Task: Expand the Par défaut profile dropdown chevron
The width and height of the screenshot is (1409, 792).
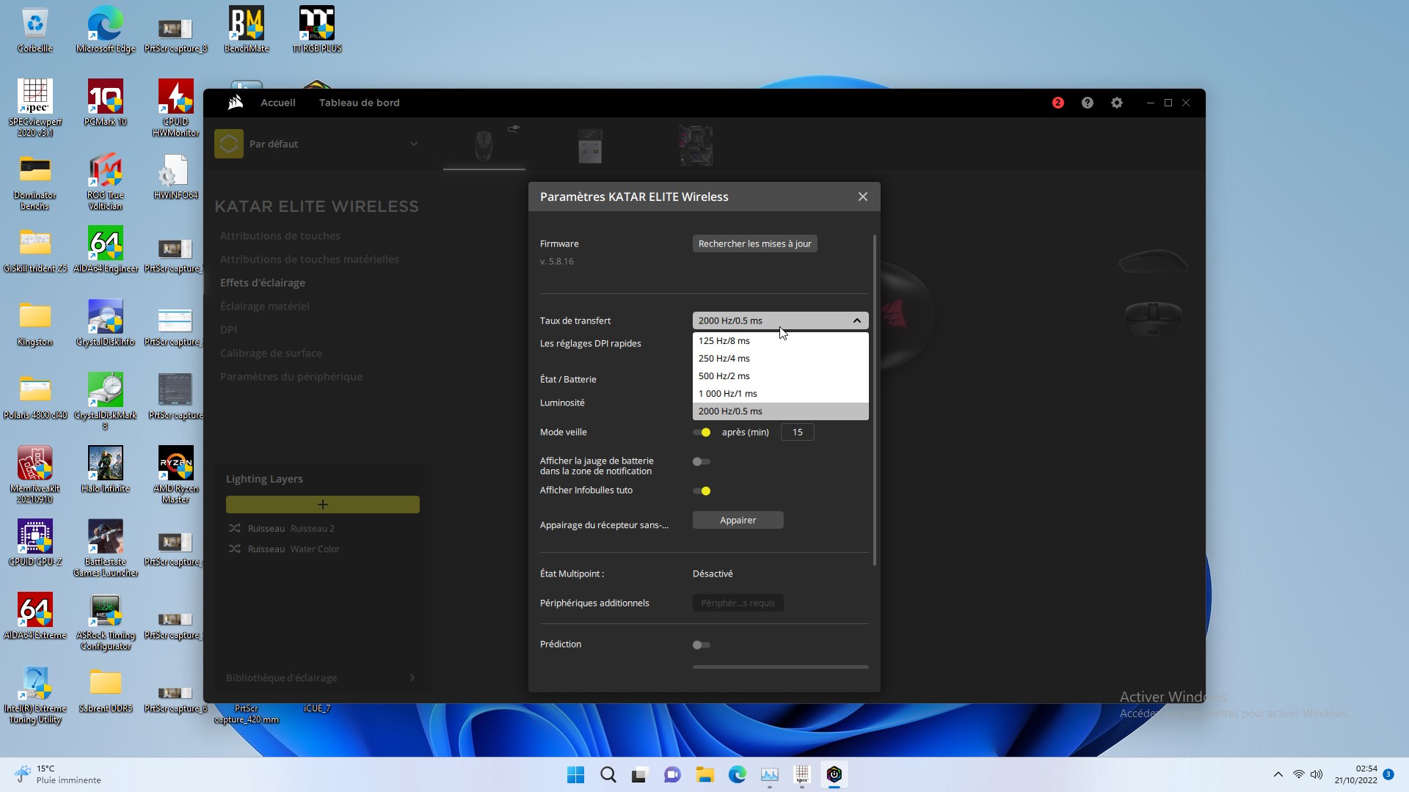Action: tap(414, 144)
